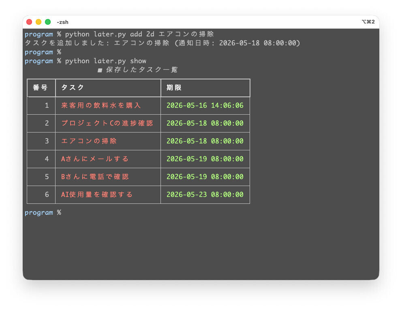This screenshot has height=310, width=402.
Task: Click the ⌥⌘2 shortcut indicator
Action: click(x=368, y=22)
